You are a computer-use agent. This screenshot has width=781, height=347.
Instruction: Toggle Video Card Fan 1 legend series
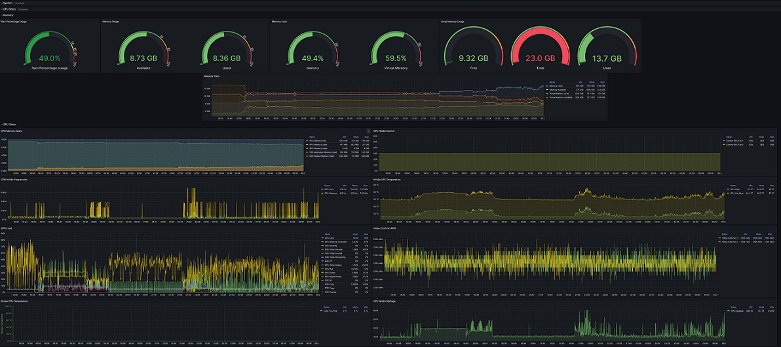730,238
